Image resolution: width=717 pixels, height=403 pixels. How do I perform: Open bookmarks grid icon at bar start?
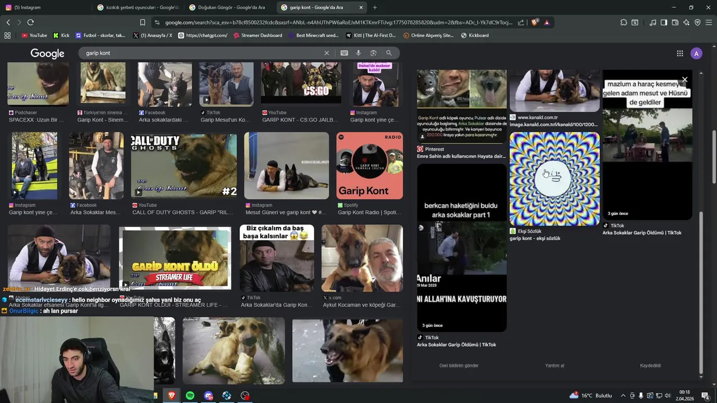coord(7,35)
